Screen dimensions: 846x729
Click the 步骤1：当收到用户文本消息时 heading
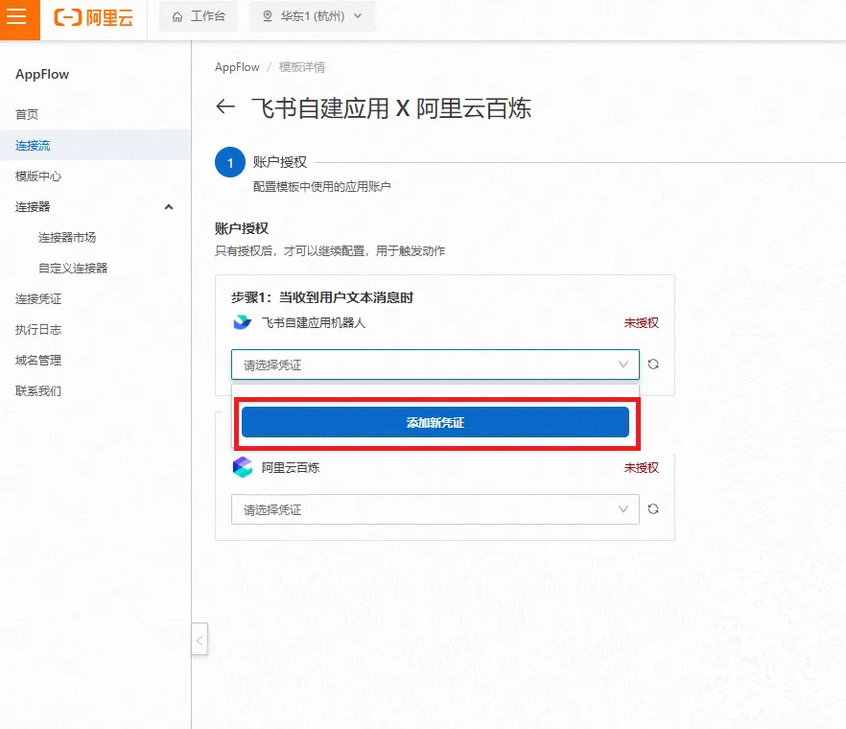(322, 297)
